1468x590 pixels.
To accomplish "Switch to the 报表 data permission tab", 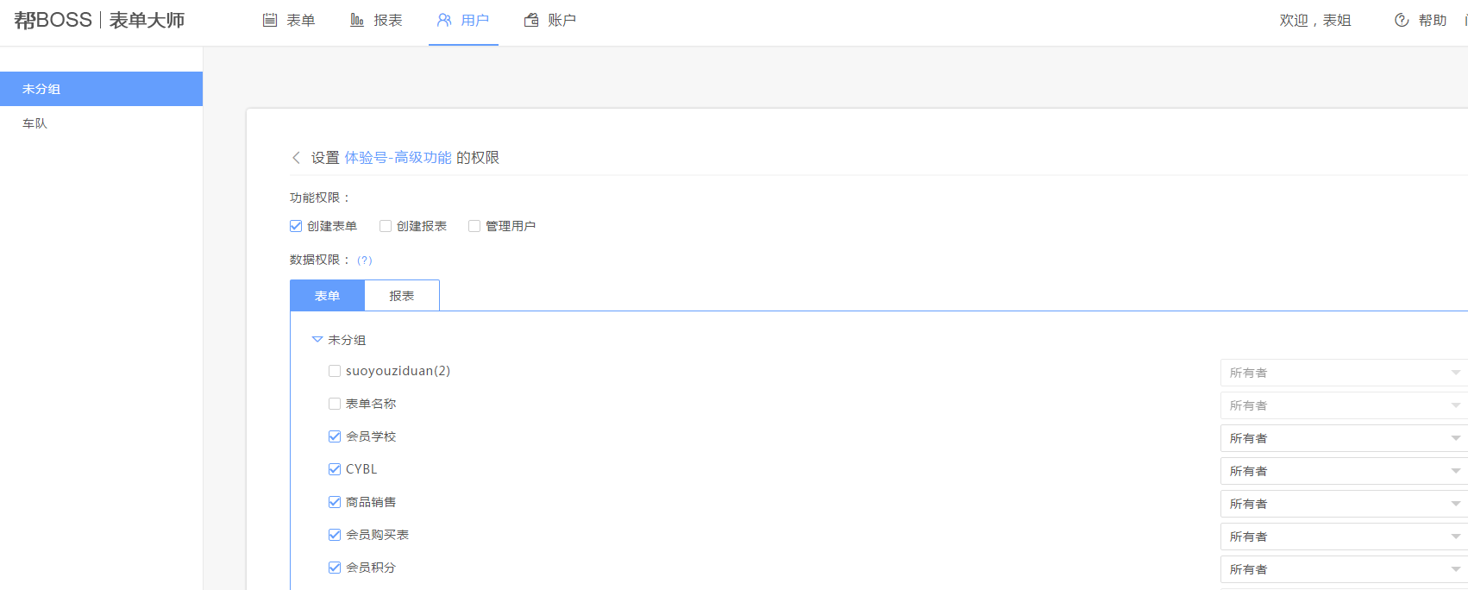I will [402, 296].
